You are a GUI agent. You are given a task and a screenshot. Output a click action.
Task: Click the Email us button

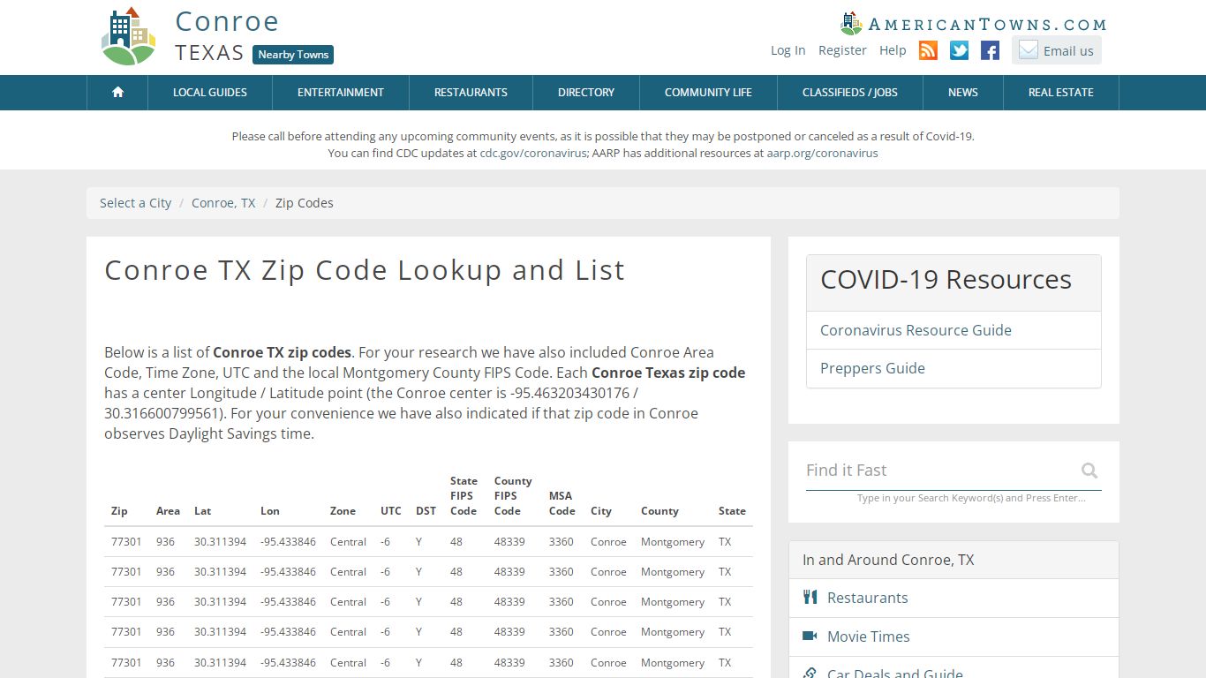(1057, 50)
